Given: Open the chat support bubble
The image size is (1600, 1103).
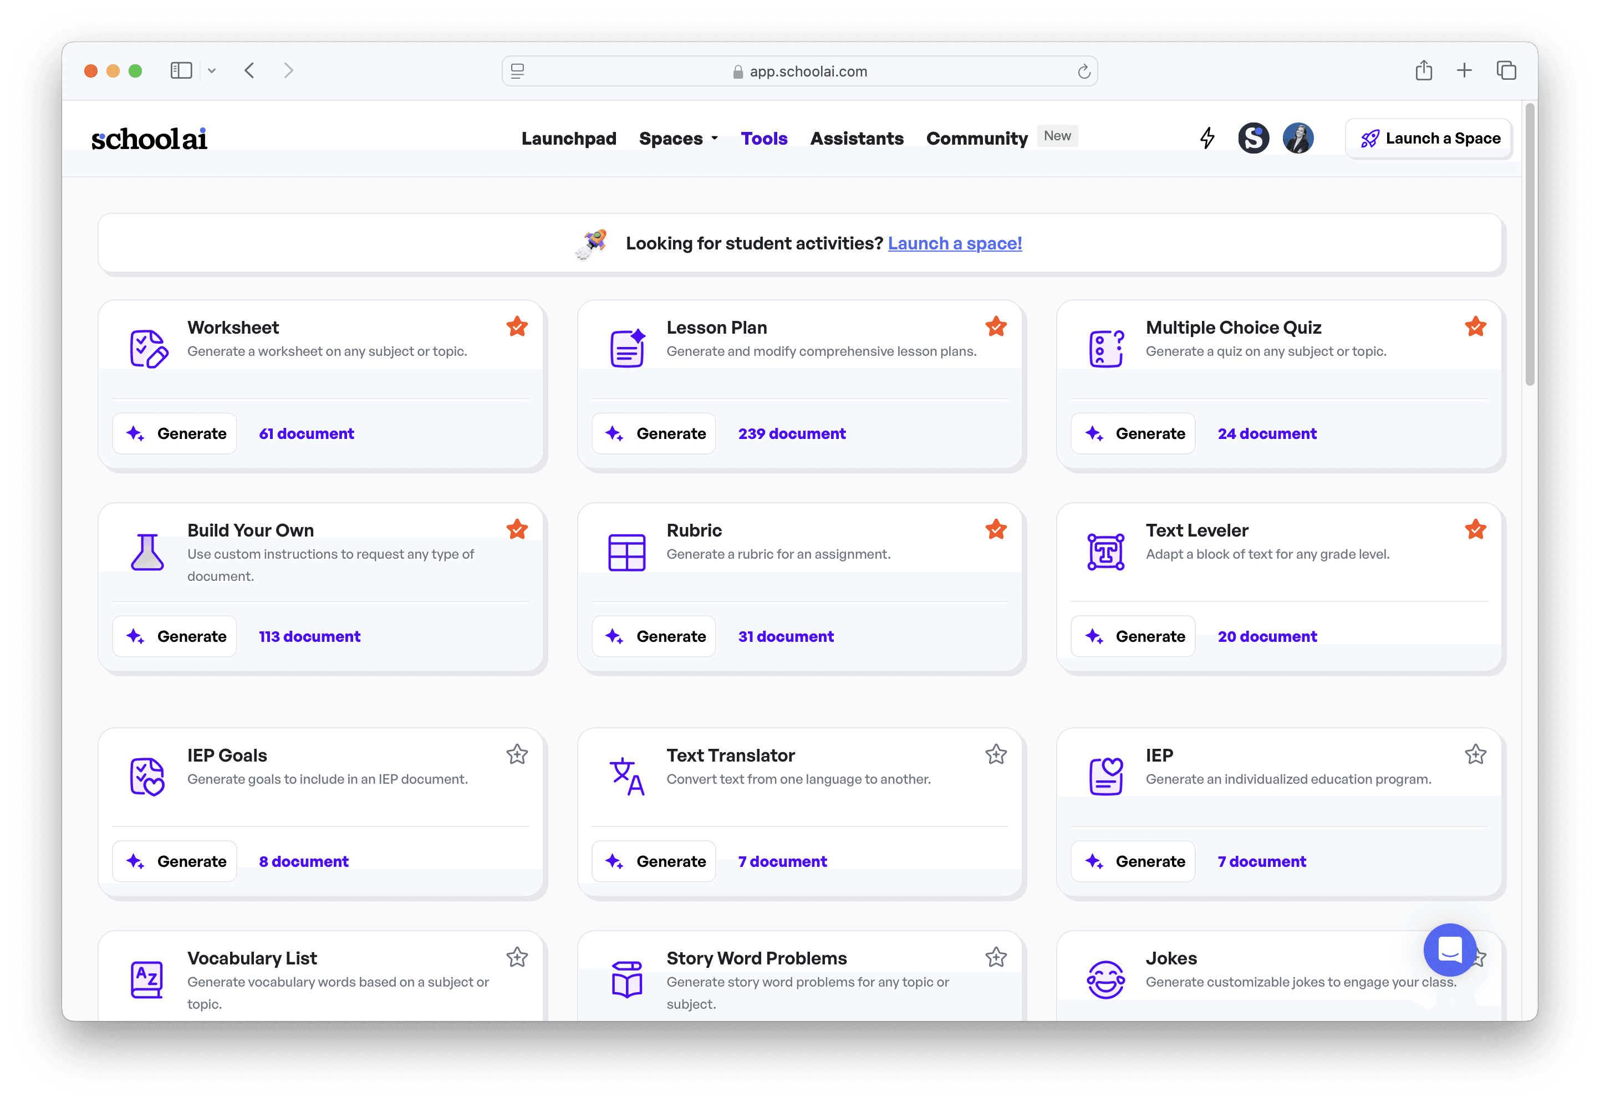Looking at the screenshot, I should tap(1449, 949).
